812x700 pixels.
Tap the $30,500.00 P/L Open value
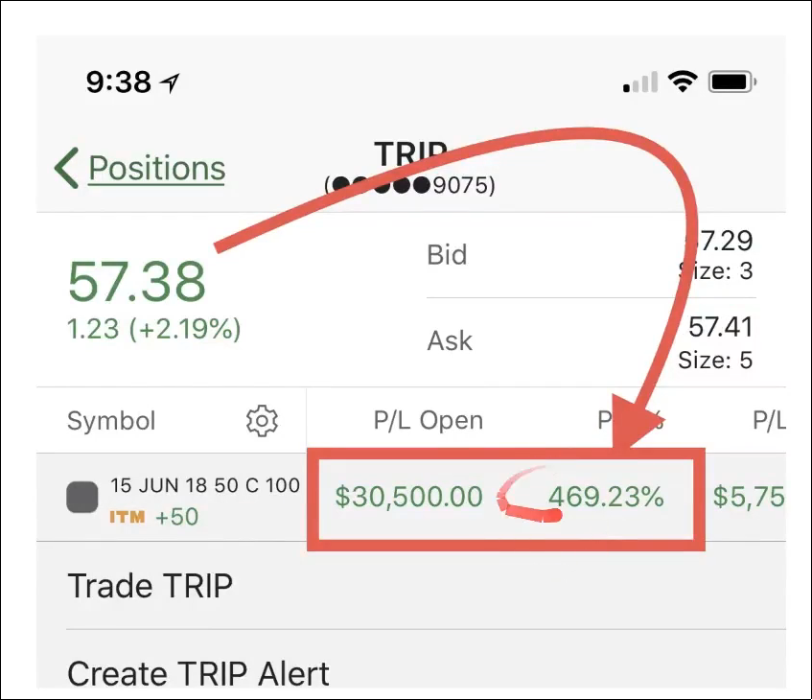(408, 497)
